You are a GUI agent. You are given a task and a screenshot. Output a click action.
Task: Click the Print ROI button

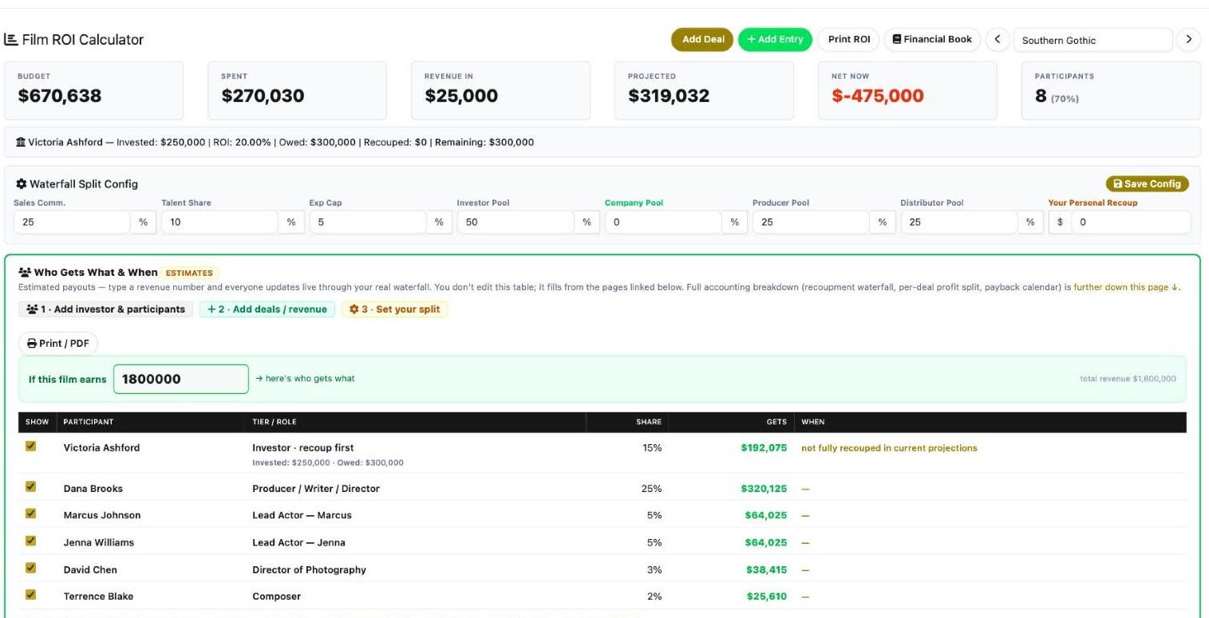848,40
